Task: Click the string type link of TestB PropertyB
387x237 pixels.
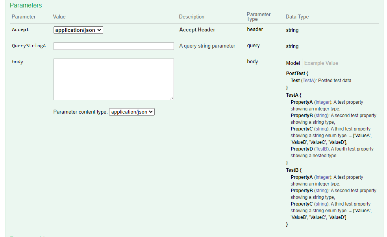Action: 321,191
